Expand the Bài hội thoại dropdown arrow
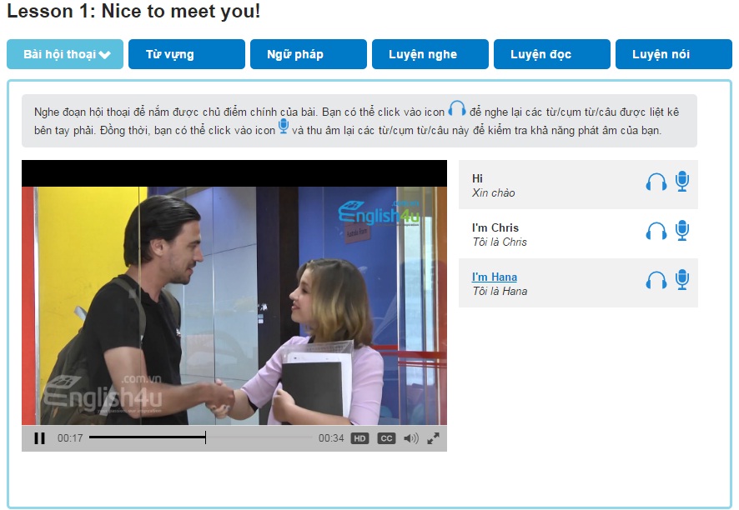This screenshot has width=739, height=510. [104, 55]
